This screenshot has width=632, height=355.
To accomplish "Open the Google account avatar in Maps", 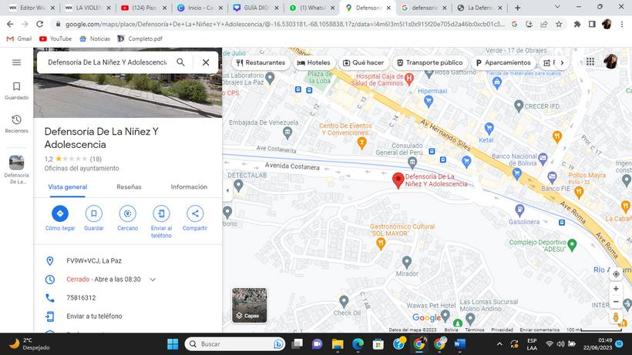I will coord(610,62).
